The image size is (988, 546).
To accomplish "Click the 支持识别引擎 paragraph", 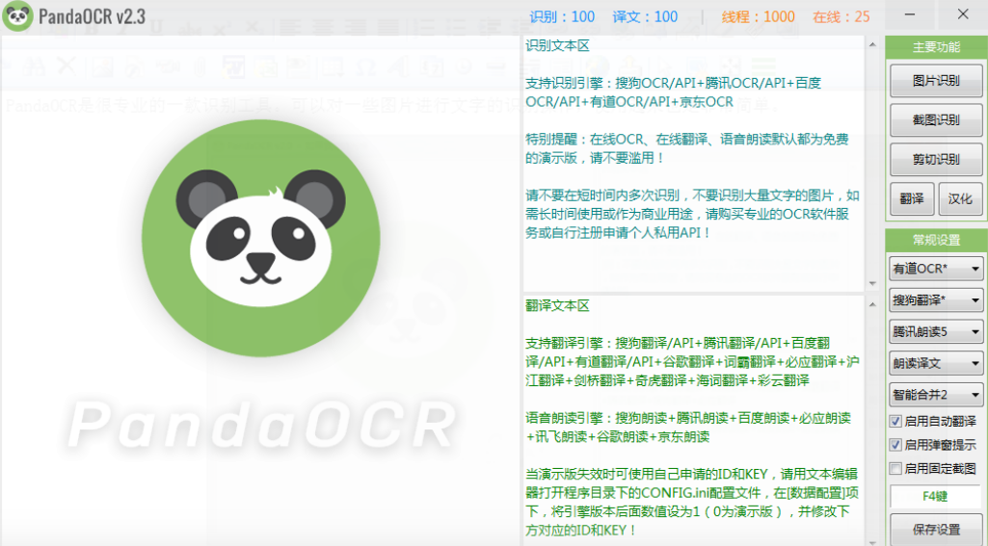I will (x=673, y=92).
